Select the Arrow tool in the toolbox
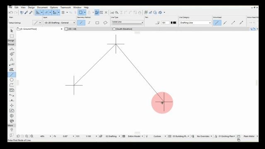 (12, 31)
